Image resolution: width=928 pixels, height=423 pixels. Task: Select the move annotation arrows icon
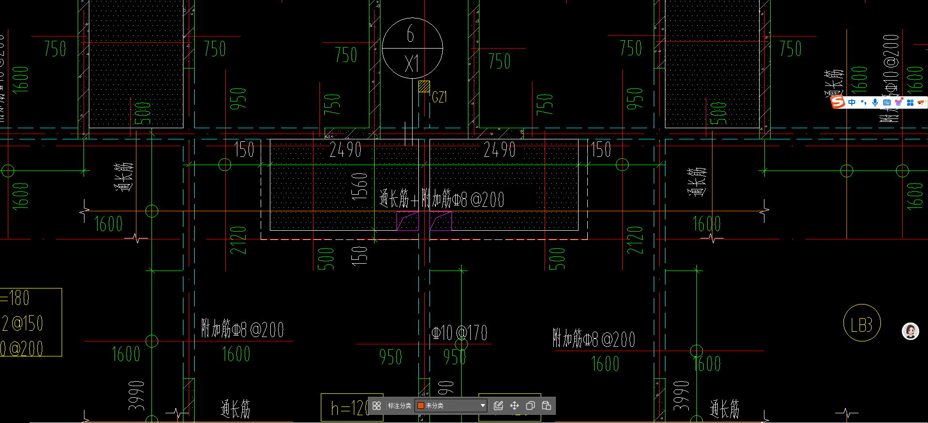click(514, 406)
